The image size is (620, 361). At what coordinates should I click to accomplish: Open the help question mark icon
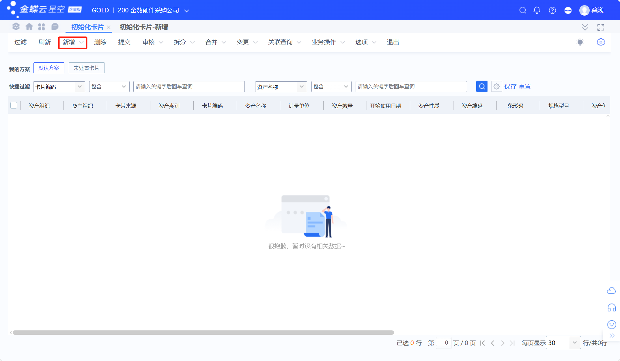coord(552,10)
